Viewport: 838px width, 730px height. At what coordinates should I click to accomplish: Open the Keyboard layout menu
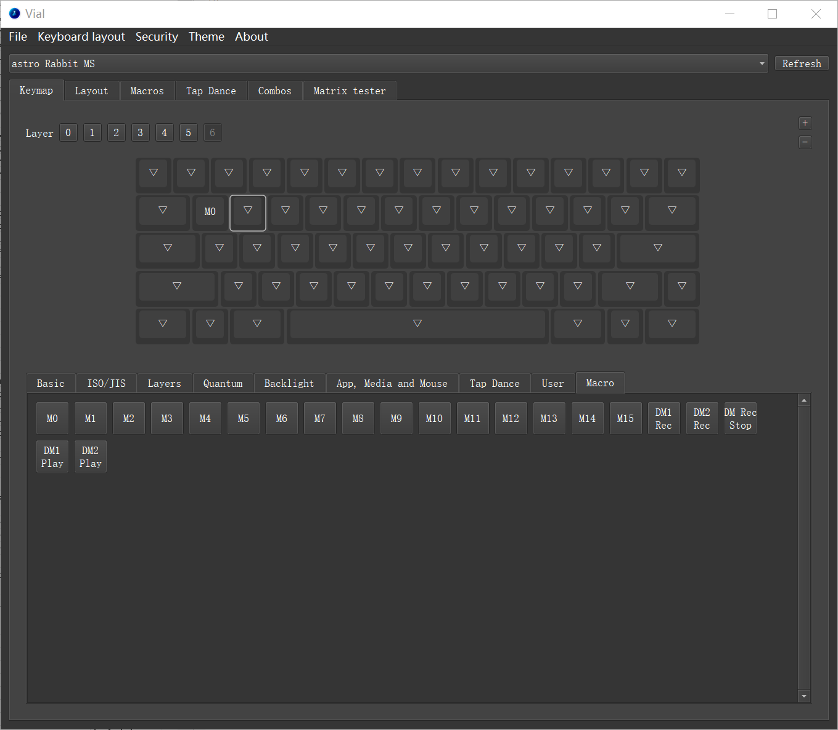81,36
